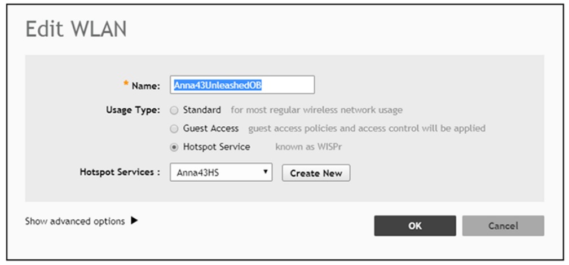
Task: Select the Guest Access radio button
Action: 174,129
